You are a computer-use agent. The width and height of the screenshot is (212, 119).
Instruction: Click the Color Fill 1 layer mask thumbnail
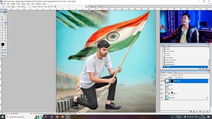(x=172, y=81)
